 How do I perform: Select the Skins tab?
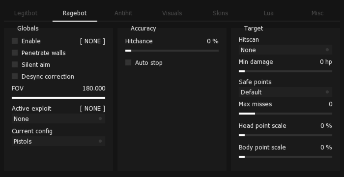click(x=221, y=13)
